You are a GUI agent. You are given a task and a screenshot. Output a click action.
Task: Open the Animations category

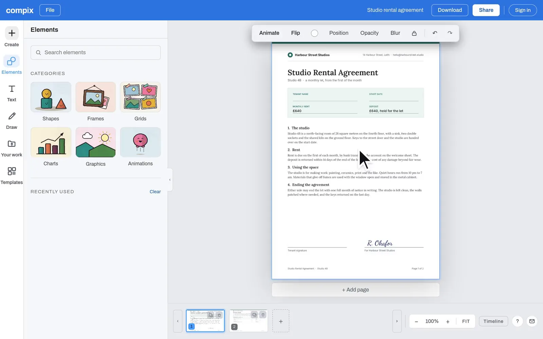coord(141,147)
